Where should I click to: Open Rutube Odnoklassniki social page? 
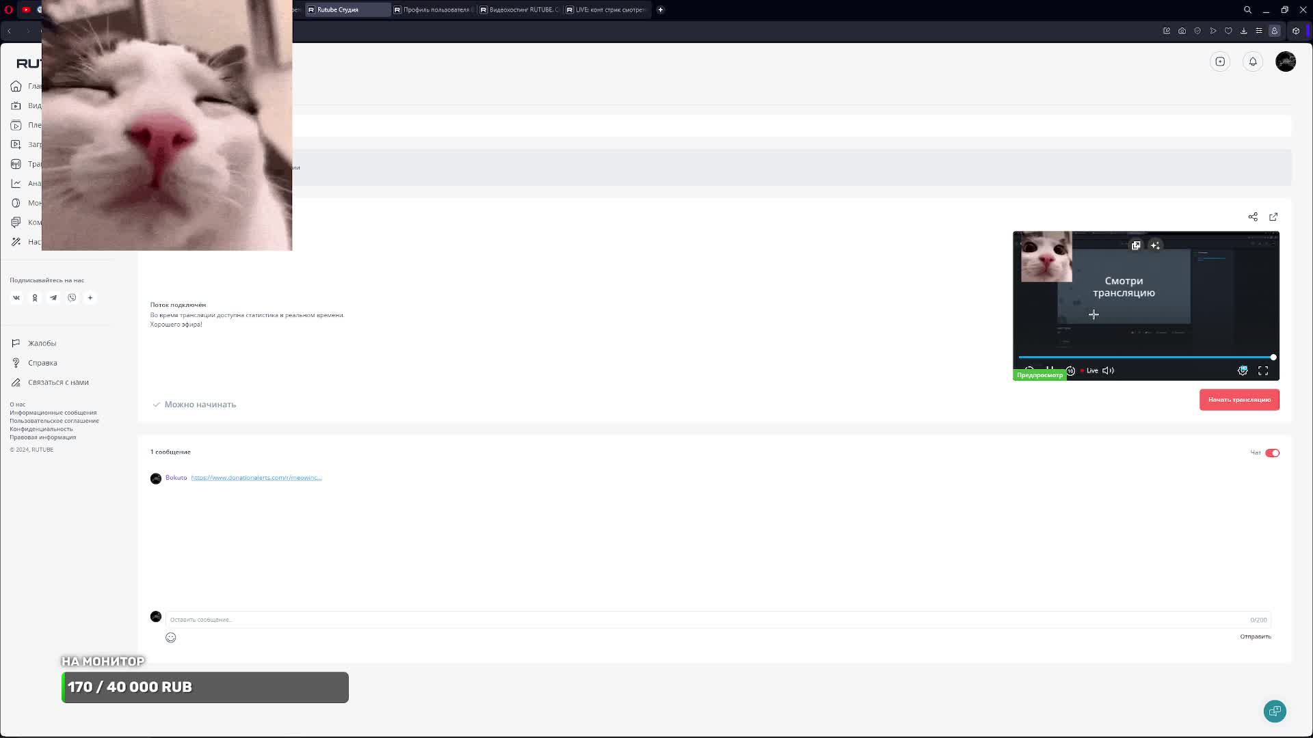(35, 298)
